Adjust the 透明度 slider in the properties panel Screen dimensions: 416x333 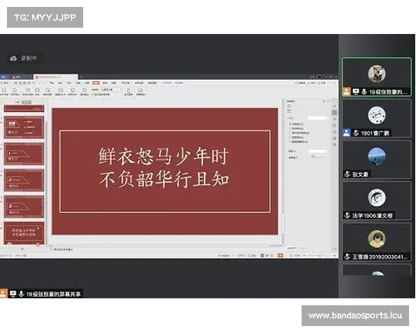click(x=318, y=157)
